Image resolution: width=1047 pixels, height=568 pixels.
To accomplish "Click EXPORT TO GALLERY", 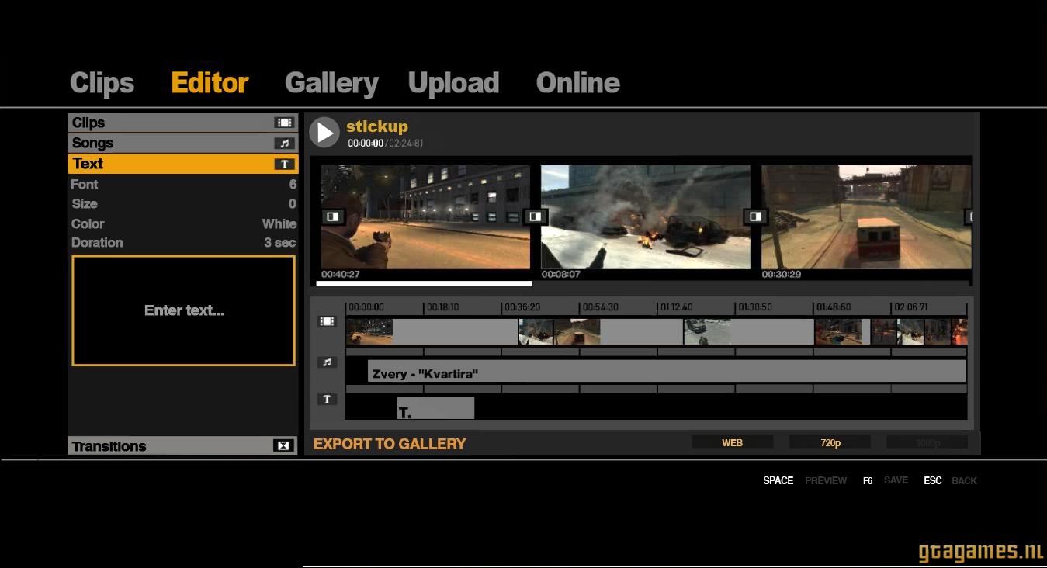I will pyautogui.click(x=390, y=444).
